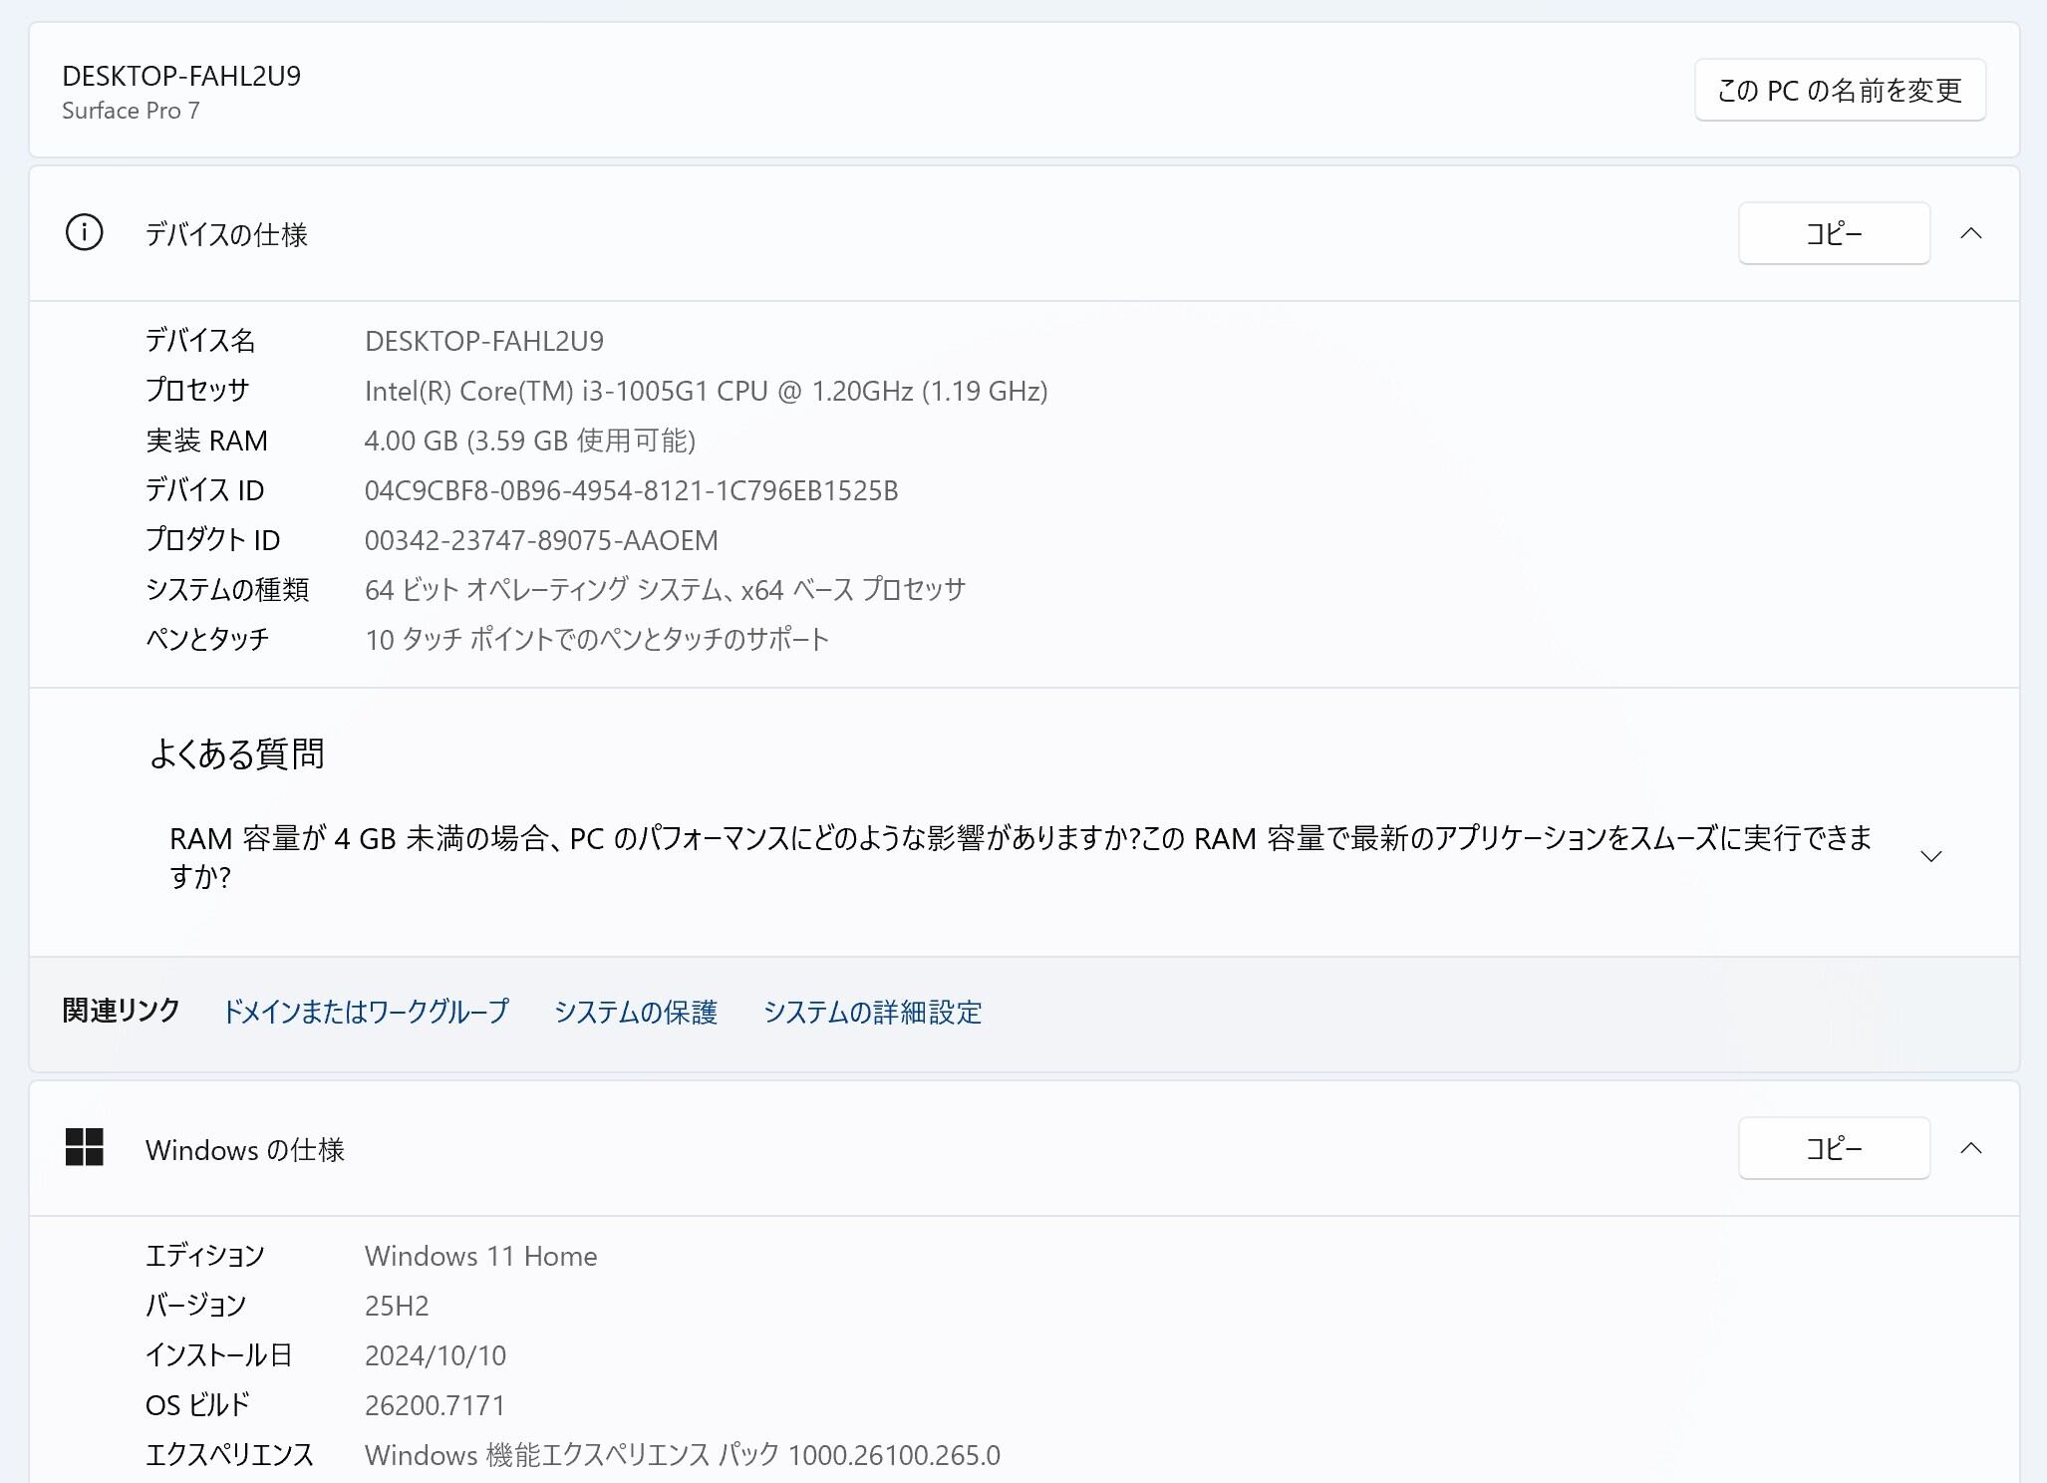Click the OS build value 26200.7171
Screen dimensions: 2047x1483
tap(435, 1405)
